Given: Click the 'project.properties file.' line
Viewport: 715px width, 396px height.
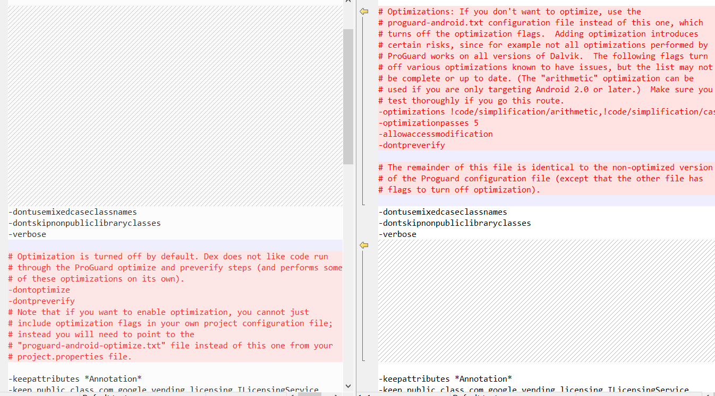Looking at the screenshot, I should 70,356.
